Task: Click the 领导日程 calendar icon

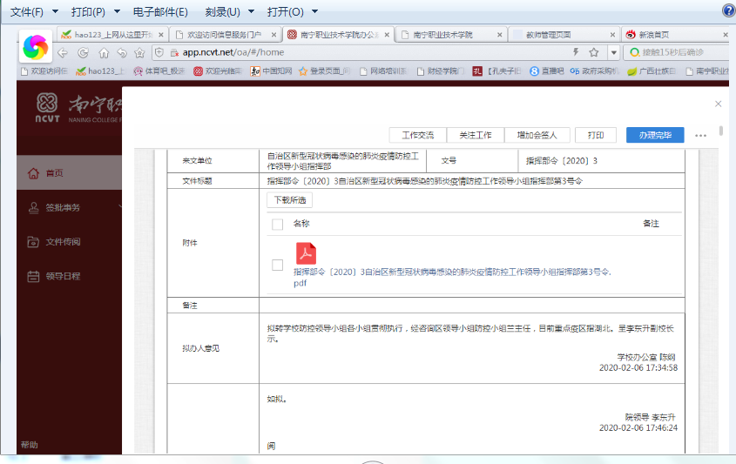Action: pos(33,276)
